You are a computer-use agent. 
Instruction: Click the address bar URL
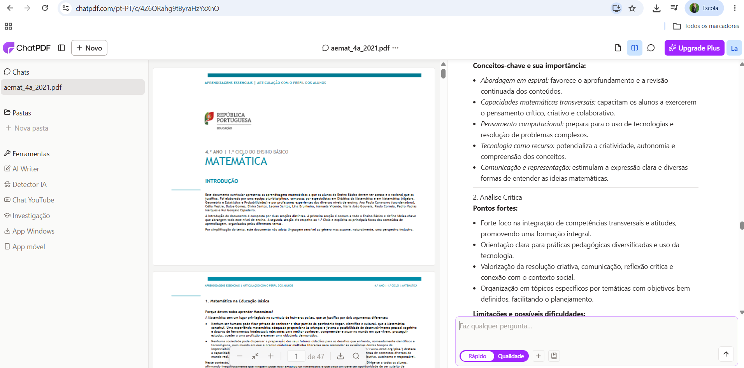point(147,9)
